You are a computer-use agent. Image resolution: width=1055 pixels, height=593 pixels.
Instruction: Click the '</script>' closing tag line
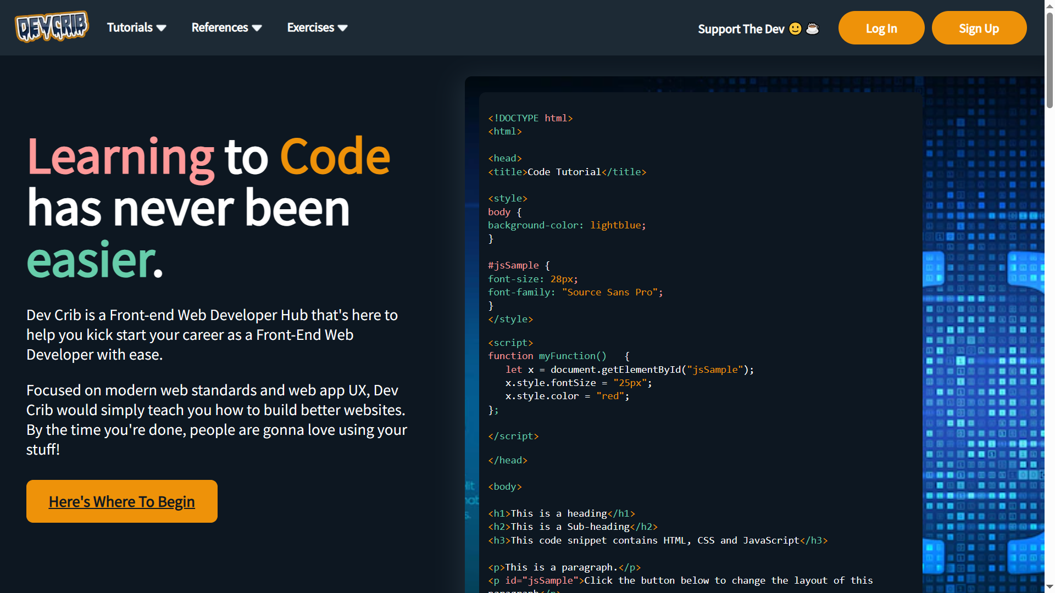[x=513, y=436]
